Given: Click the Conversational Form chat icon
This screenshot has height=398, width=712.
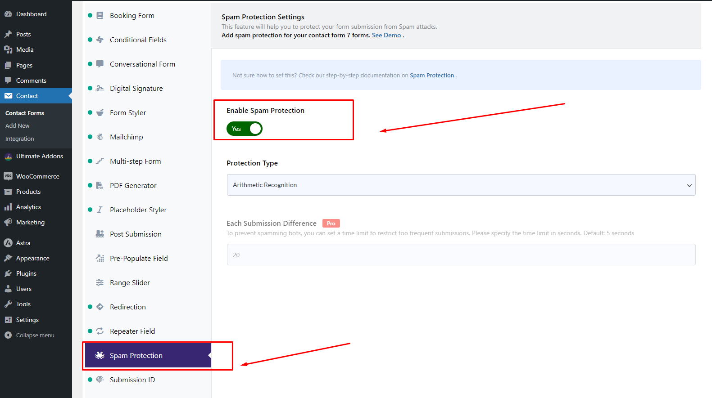Looking at the screenshot, I should 100,64.
